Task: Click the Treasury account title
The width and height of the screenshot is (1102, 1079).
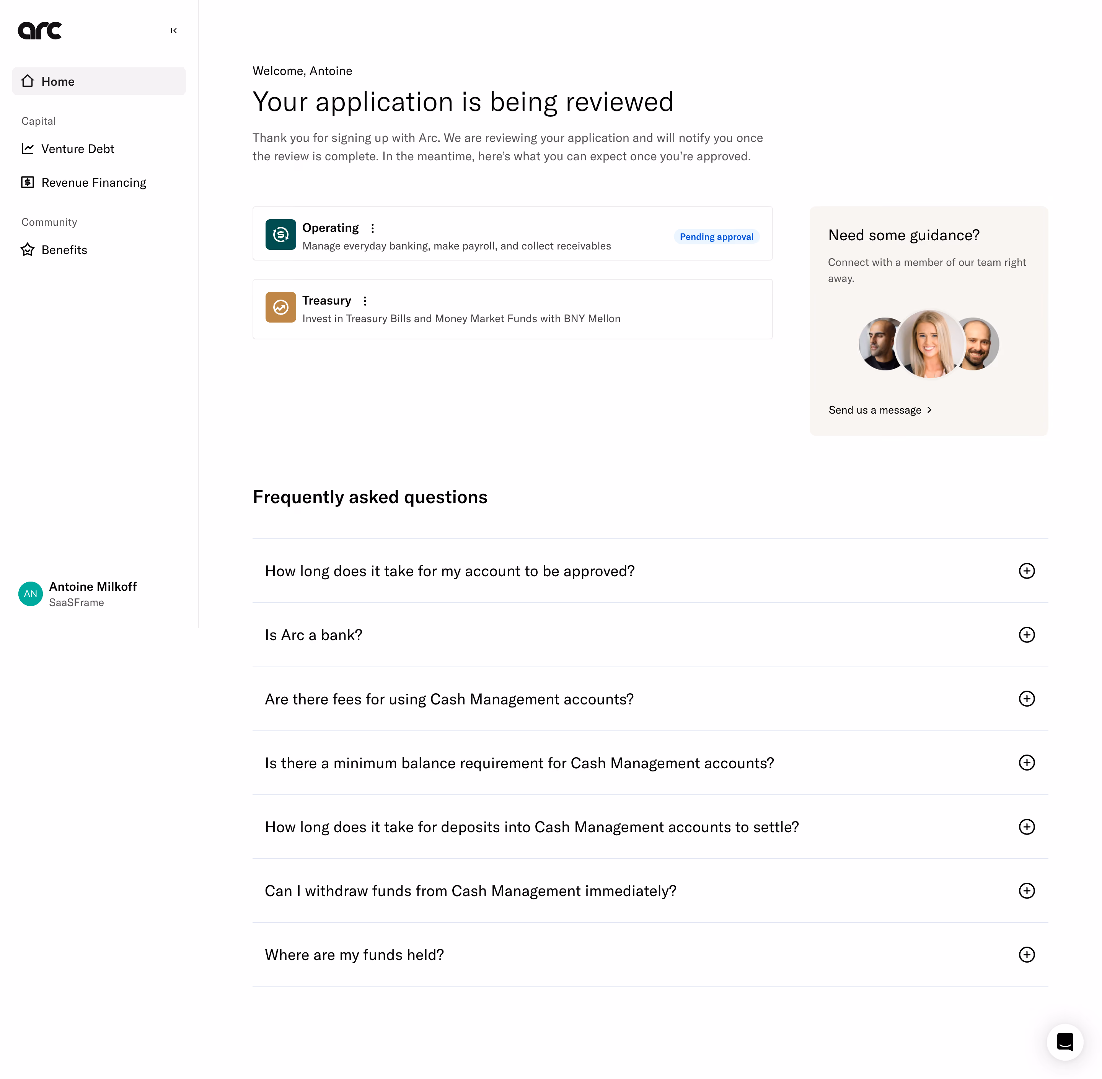Action: [326, 300]
